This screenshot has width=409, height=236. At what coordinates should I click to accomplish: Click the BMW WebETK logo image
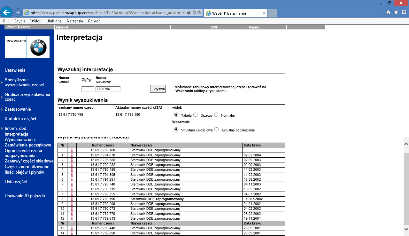tap(27, 47)
